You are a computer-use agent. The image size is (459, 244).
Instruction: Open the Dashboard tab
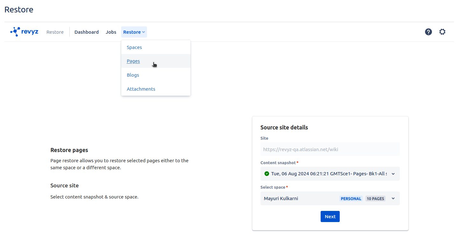(87, 32)
